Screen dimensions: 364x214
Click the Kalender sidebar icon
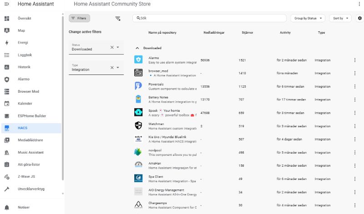point(7,104)
